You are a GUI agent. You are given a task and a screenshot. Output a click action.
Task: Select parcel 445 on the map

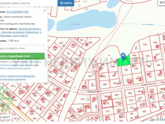tap(137, 79)
